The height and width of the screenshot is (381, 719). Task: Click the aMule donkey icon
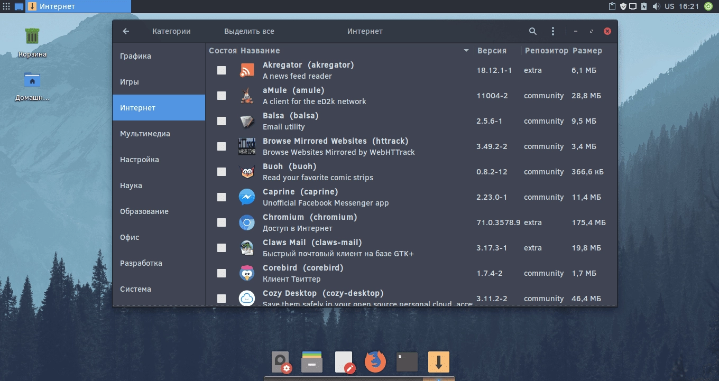pos(247,95)
